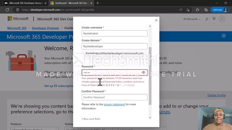The height and width of the screenshot is (130, 232).
Task: Toggle password visibility eye icon
Action: pyautogui.click(x=144, y=73)
